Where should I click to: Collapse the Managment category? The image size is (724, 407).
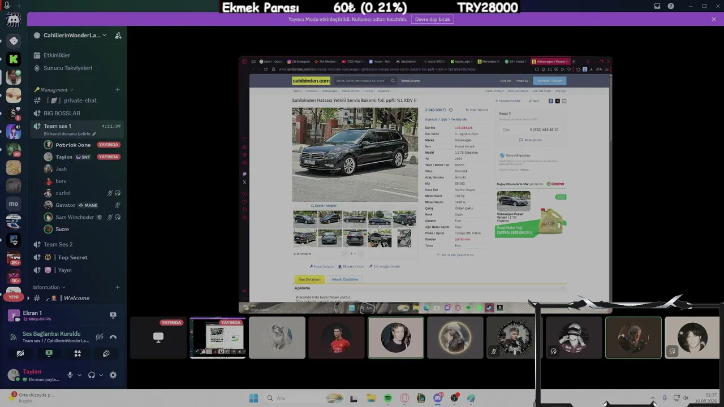click(x=54, y=90)
